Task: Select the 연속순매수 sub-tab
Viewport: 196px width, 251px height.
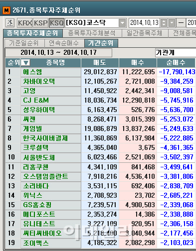Action: click(x=64, y=43)
